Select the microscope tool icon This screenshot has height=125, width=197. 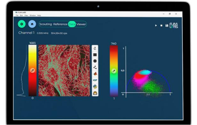(x=95, y=48)
